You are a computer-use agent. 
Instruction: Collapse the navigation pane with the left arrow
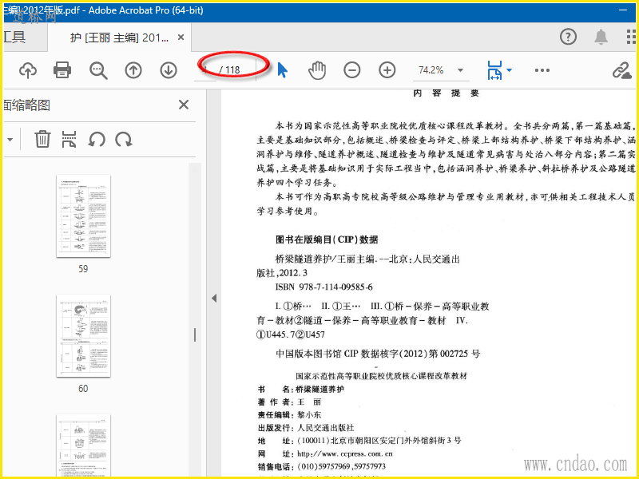214,298
